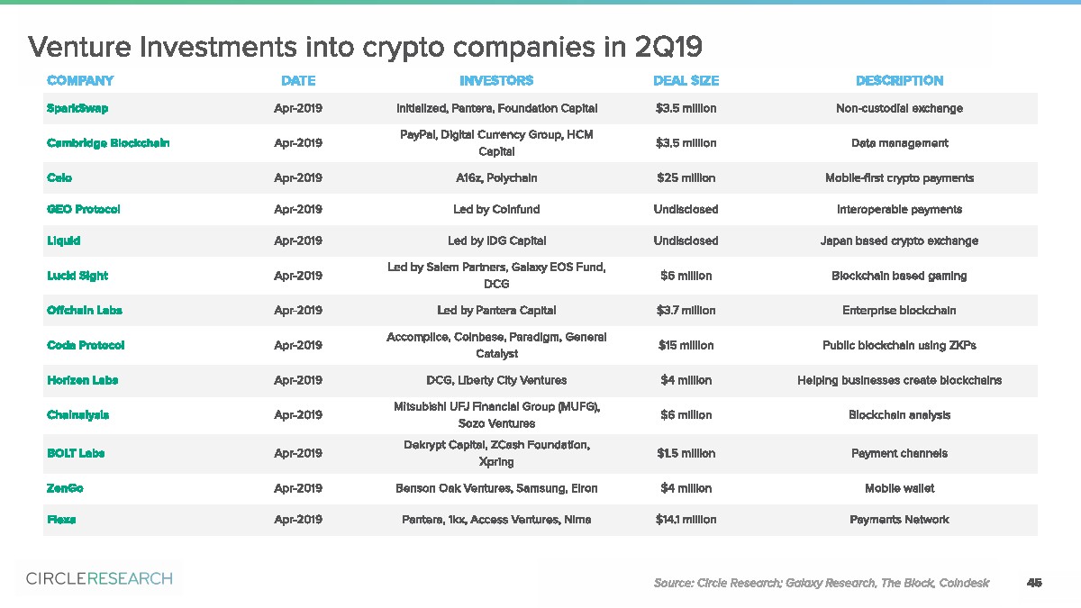
Task: Open the Coda Protocol entry
Action: click(86, 346)
